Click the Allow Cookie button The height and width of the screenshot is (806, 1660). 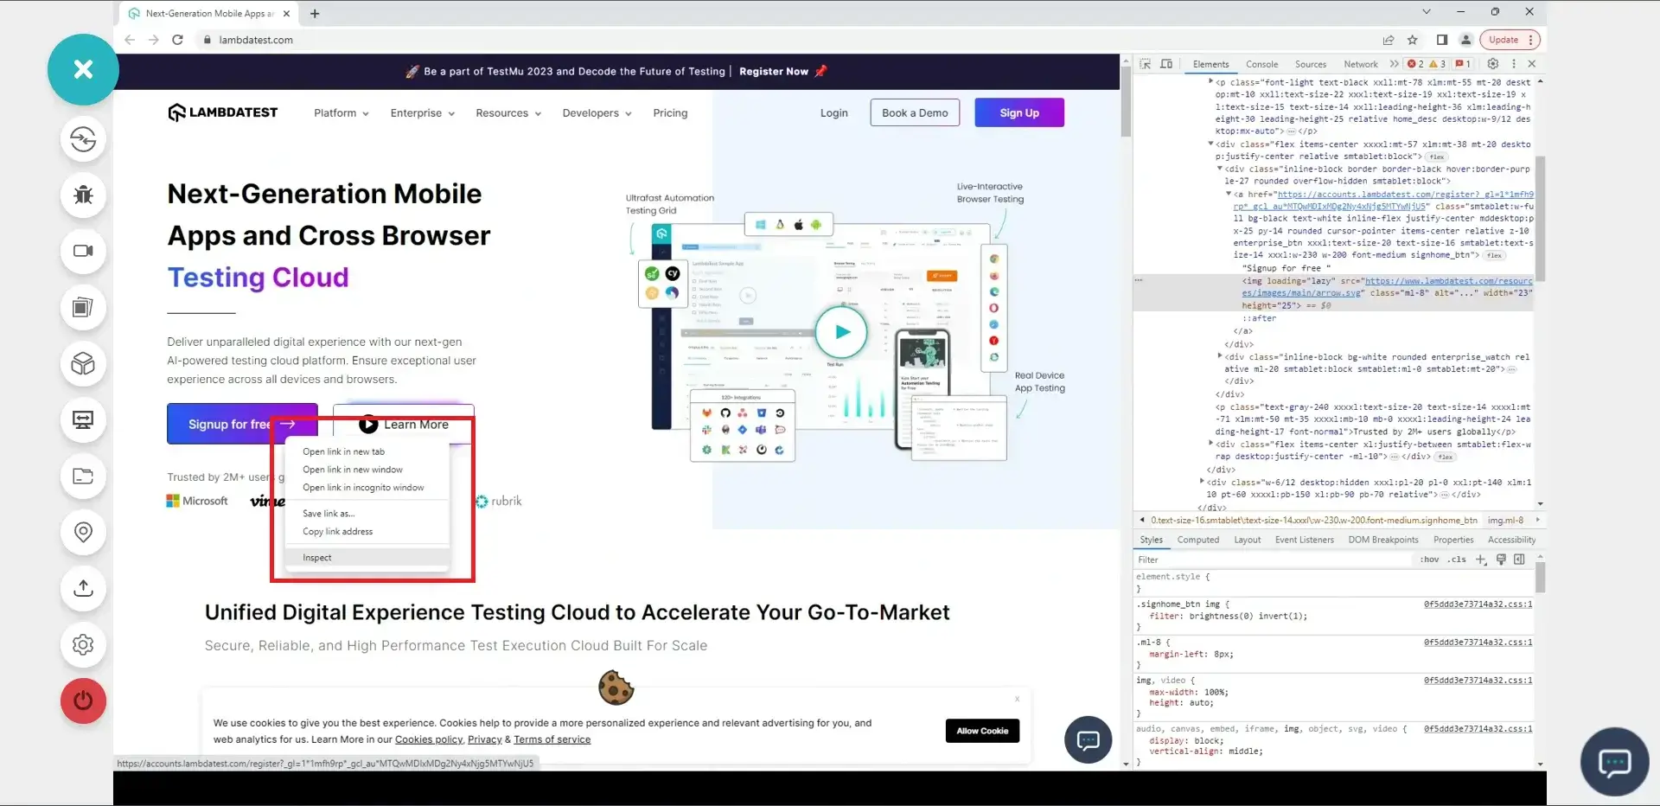982,731
